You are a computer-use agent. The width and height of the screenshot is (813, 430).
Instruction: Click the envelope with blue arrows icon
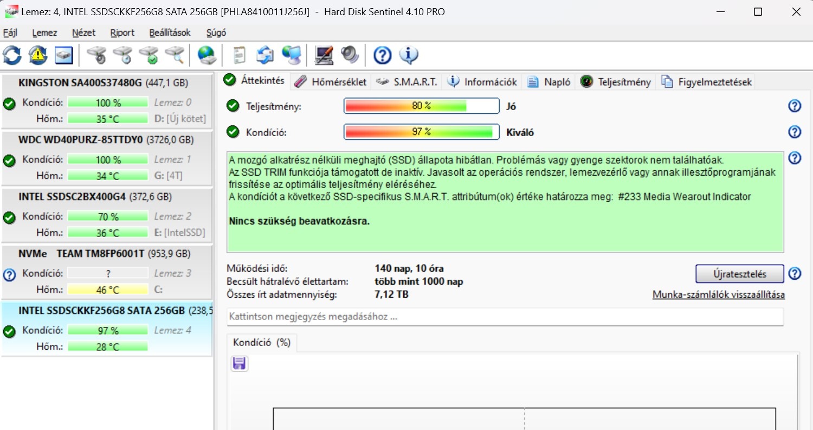tap(265, 55)
